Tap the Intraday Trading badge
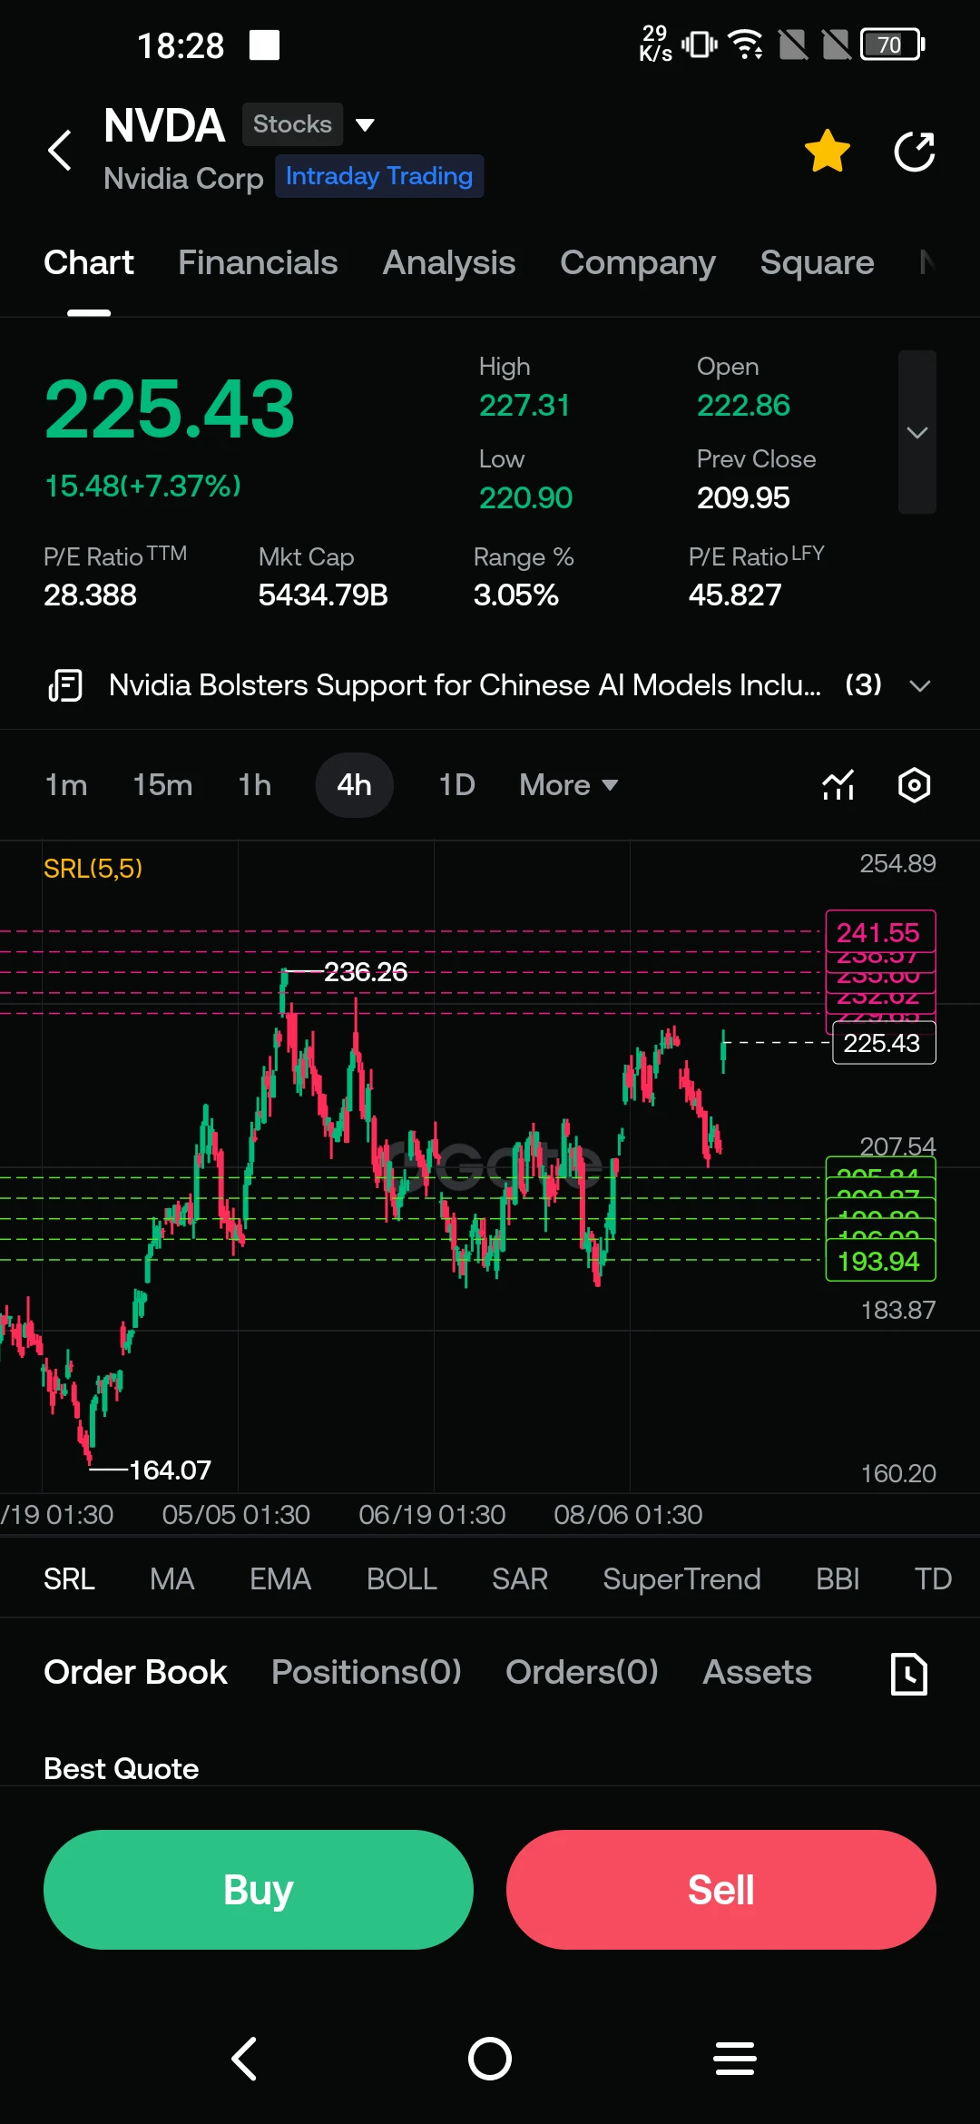980x2124 pixels. click(379, 176)
